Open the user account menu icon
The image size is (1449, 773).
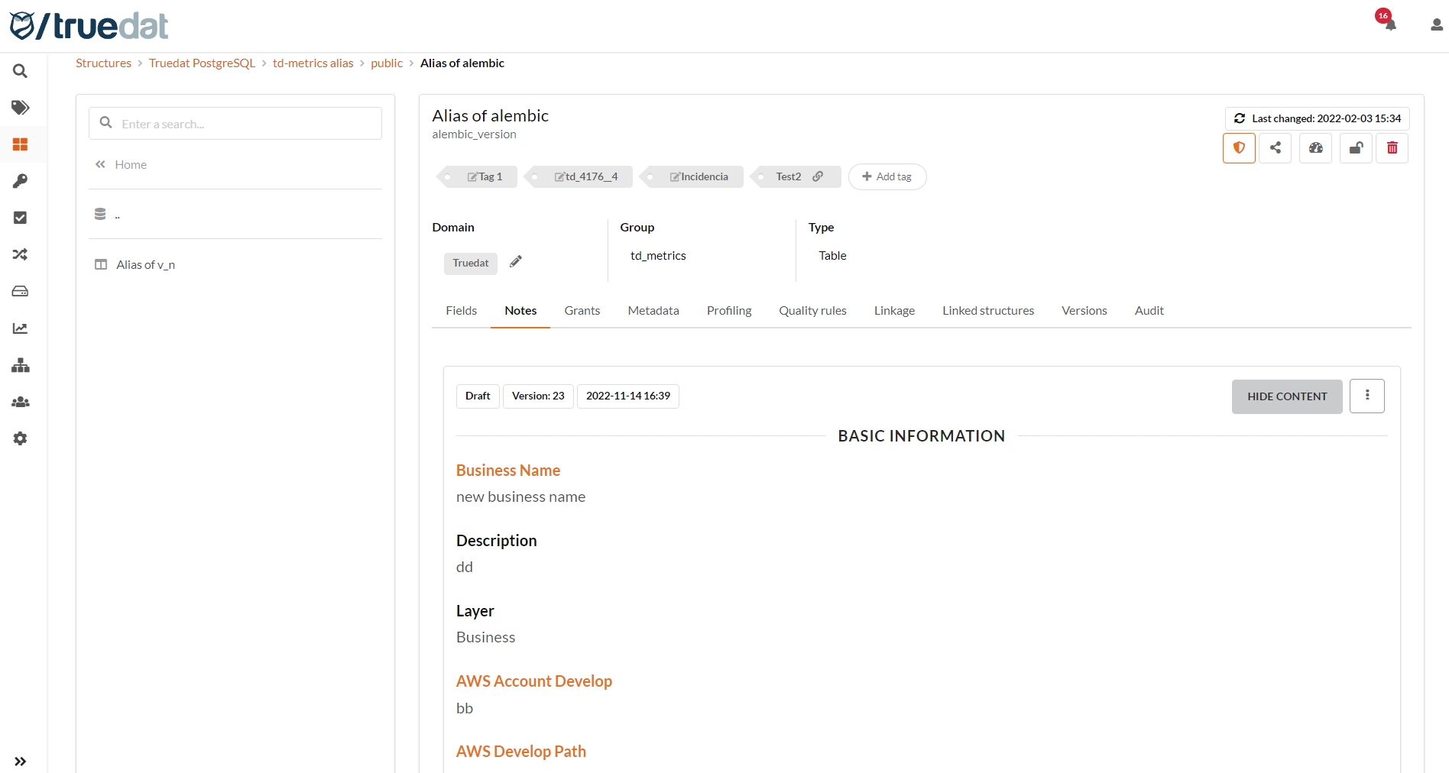tap(1436, 24)
